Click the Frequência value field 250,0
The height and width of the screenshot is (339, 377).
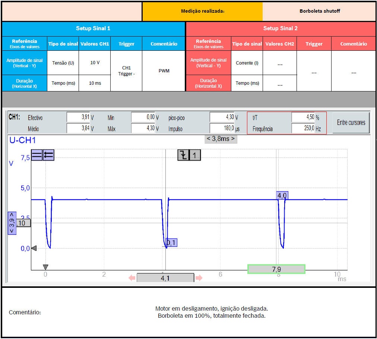(x=303, y=129)
